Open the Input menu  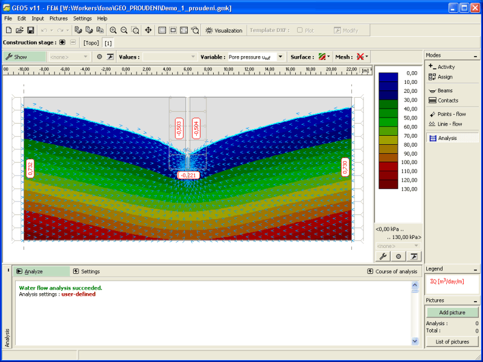click(x=38, y=19)
